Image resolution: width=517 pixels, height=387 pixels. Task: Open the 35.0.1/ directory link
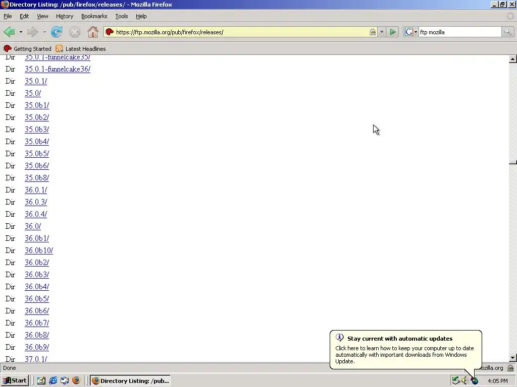pos(36,81)
